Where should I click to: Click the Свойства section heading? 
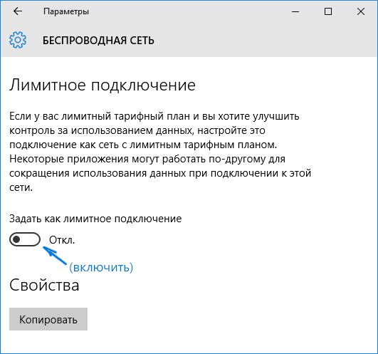tap(44, 285)
